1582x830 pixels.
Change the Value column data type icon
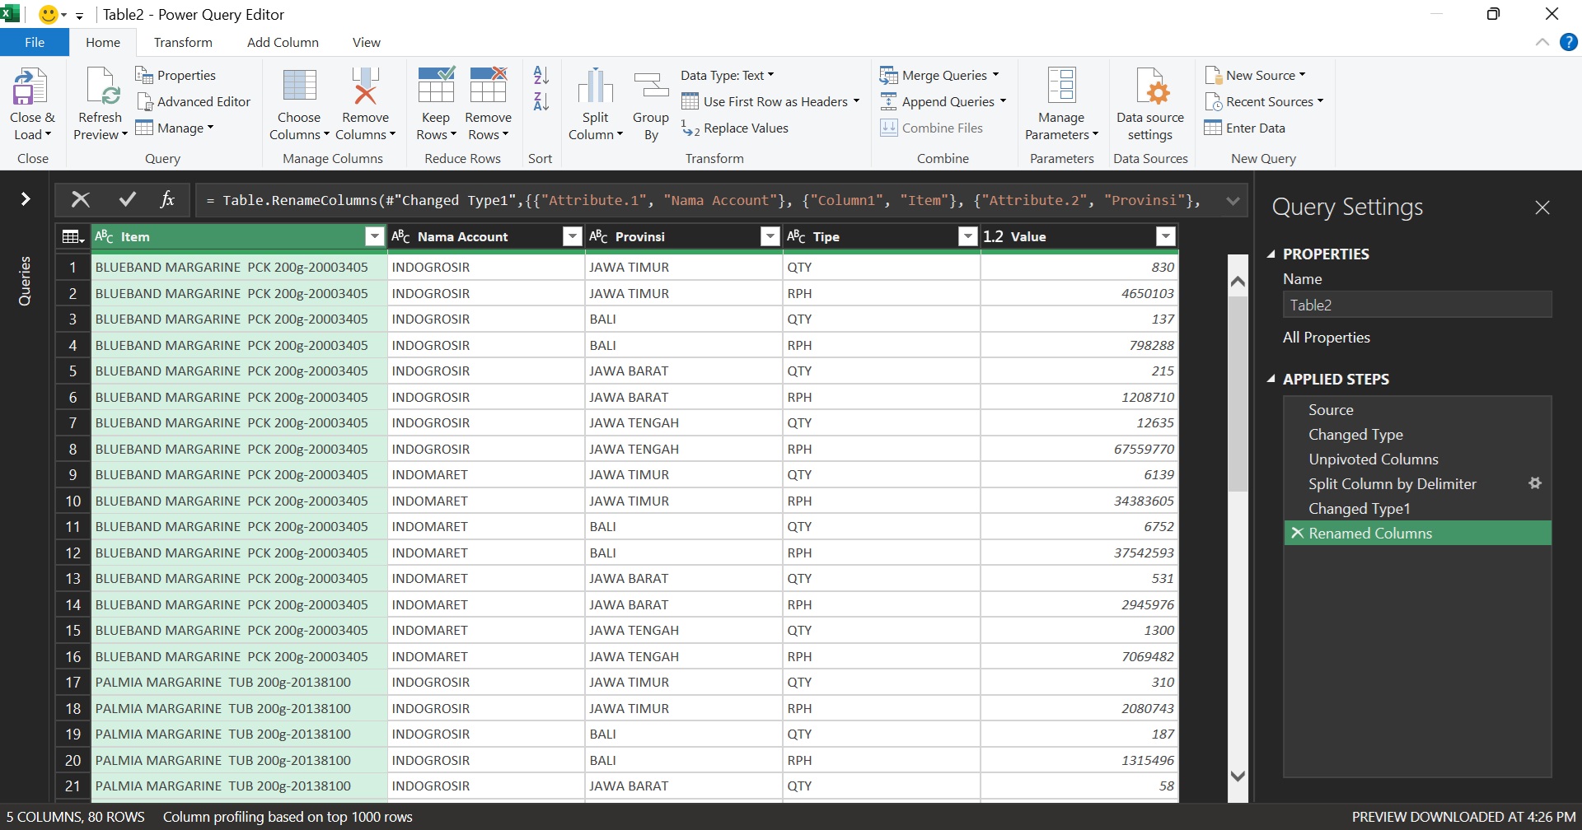point(993,237)
